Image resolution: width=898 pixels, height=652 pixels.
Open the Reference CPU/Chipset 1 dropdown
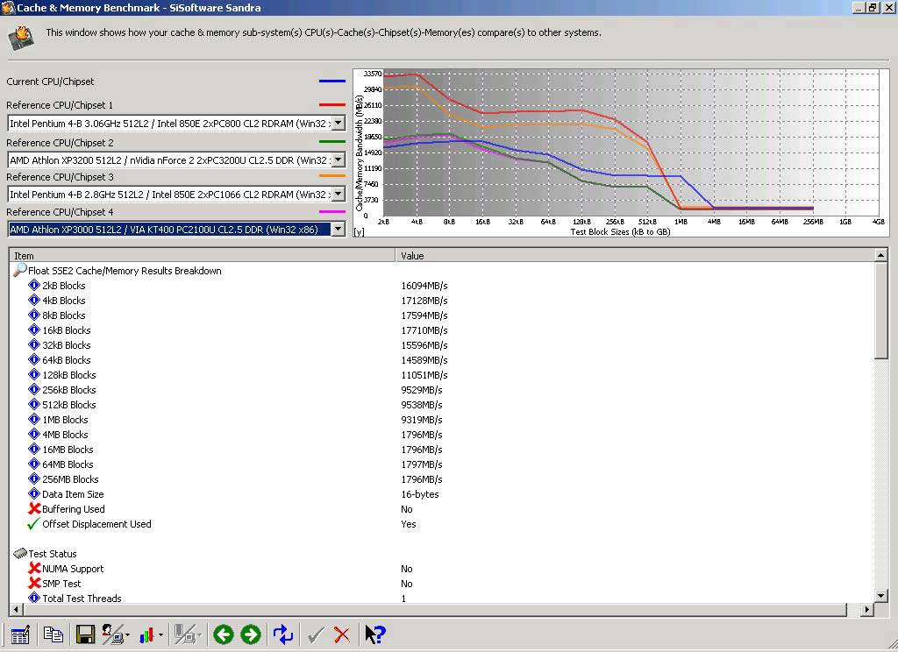339,123
